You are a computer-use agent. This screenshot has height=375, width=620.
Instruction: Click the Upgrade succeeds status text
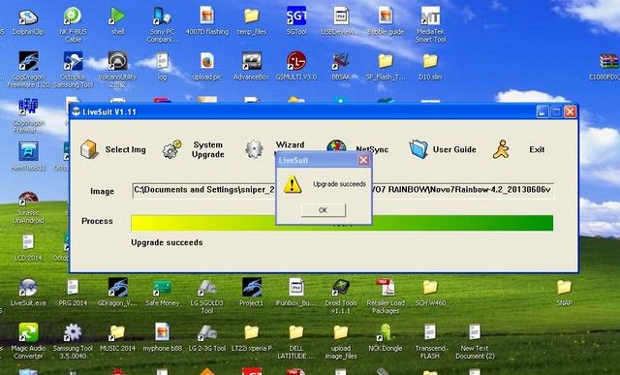pos(167,242)
